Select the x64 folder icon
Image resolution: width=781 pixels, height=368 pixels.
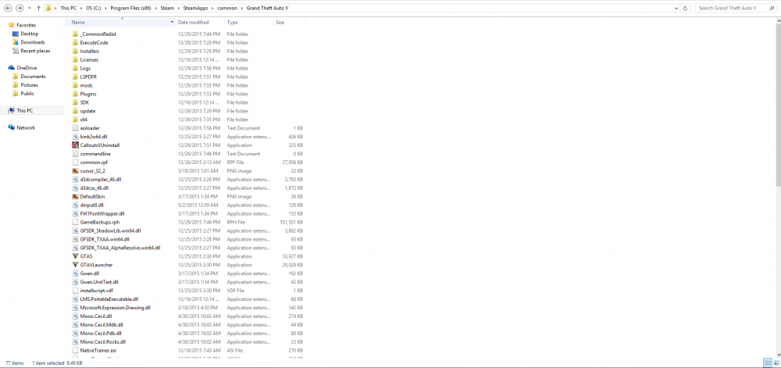coord(75,120)
